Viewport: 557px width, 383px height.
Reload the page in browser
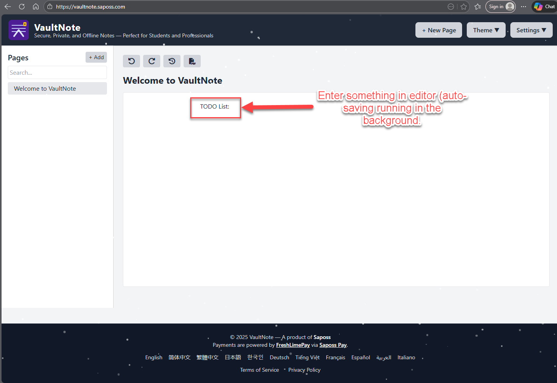[x=22, y=7]
